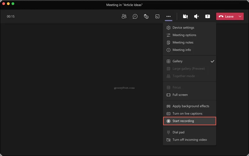Choose Together mode
This screenshot has width=249, height=156.
(190, 76)
